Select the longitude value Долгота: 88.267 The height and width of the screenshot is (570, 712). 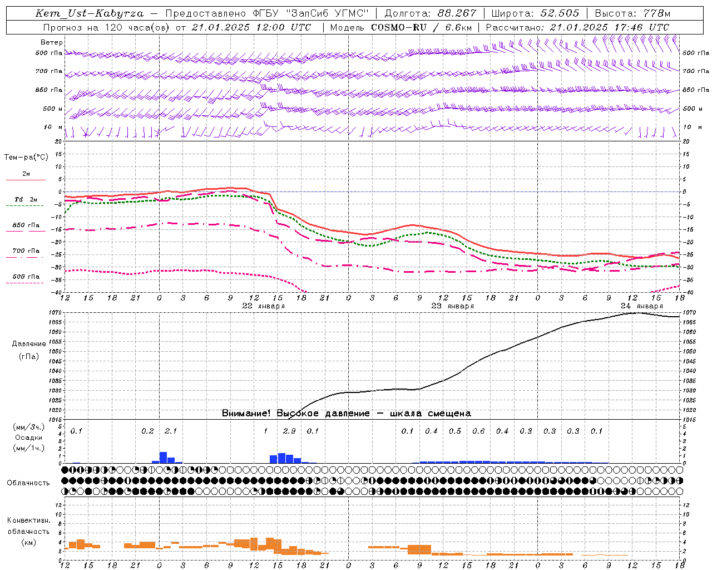431,13
